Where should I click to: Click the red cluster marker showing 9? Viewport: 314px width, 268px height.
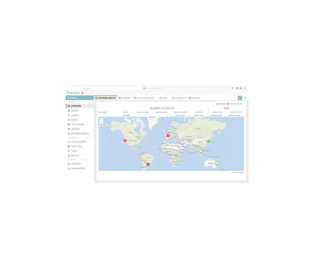click(x=125, y=141)
